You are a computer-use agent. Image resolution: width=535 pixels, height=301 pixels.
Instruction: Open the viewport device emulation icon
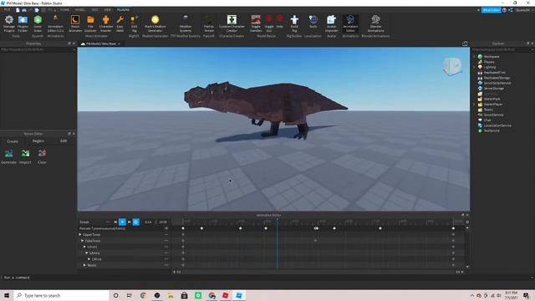(x=465, y=43)
